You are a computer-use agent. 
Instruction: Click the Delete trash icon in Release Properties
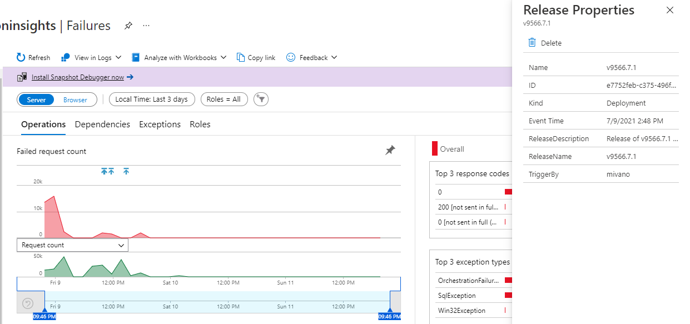pyautogui.click(x=532, y=43)
